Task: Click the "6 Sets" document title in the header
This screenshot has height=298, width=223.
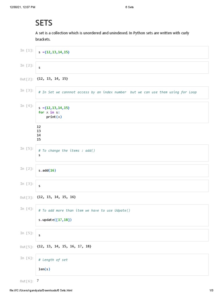Action: click(x=130, y=7)
